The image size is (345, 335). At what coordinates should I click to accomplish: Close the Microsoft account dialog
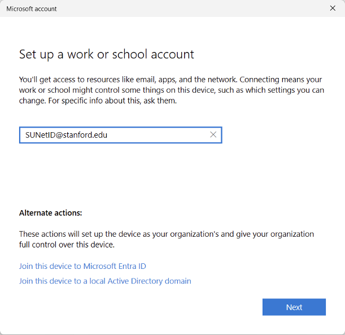(333, 8)
